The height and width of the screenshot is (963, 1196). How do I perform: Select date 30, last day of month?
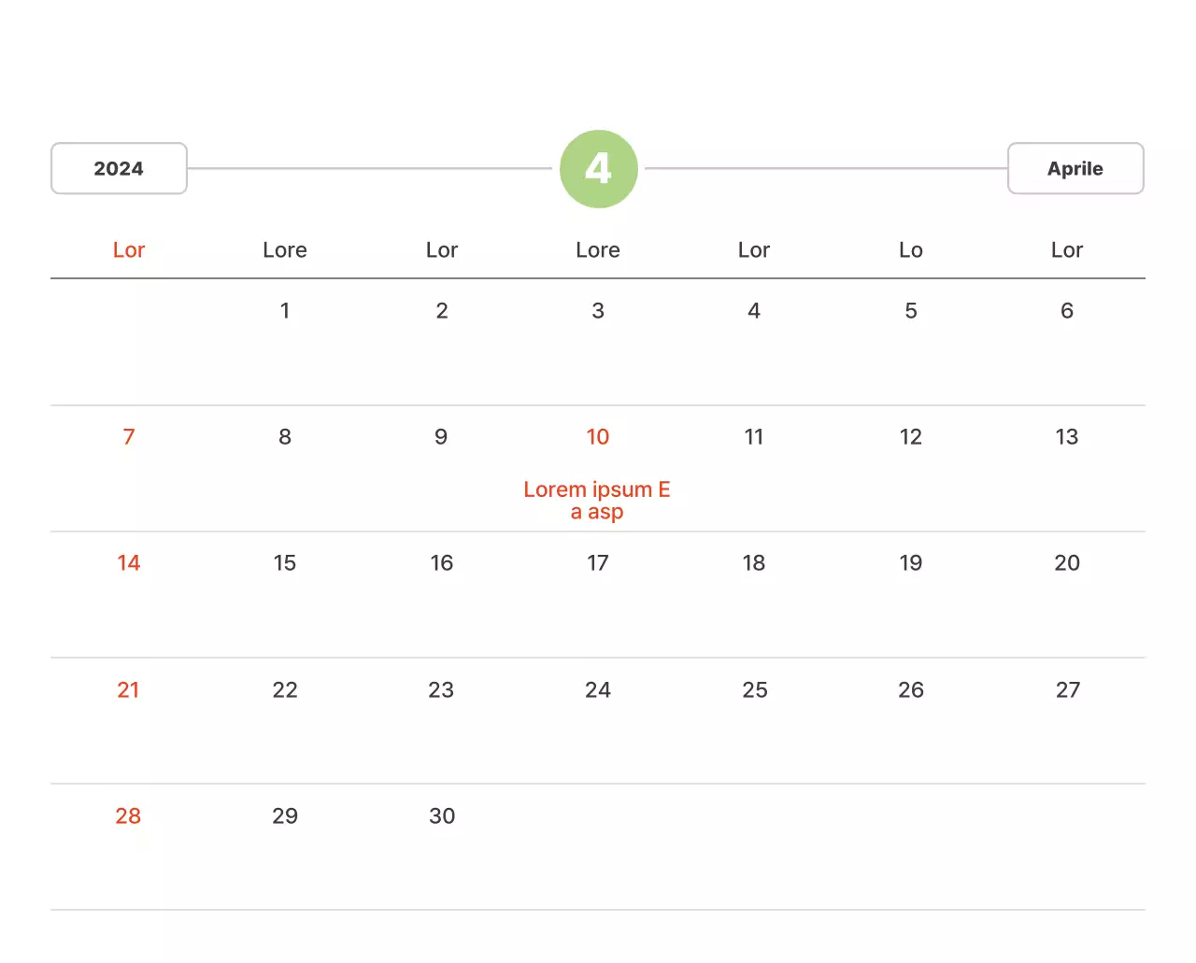442,816
